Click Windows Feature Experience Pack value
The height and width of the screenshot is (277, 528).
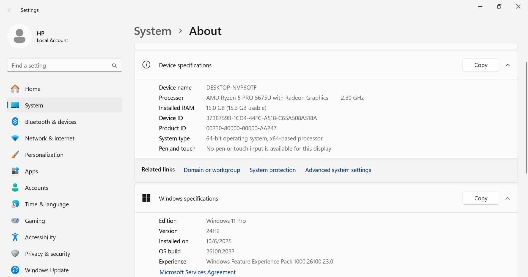(x=269, y=262)
